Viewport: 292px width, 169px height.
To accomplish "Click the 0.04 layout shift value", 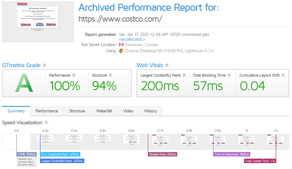I will pyautogui.click(x=252, y=86).
